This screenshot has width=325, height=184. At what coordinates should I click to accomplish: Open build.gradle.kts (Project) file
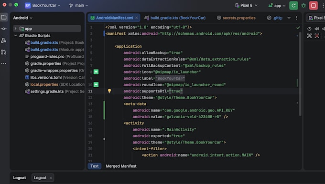pos(54,42)
